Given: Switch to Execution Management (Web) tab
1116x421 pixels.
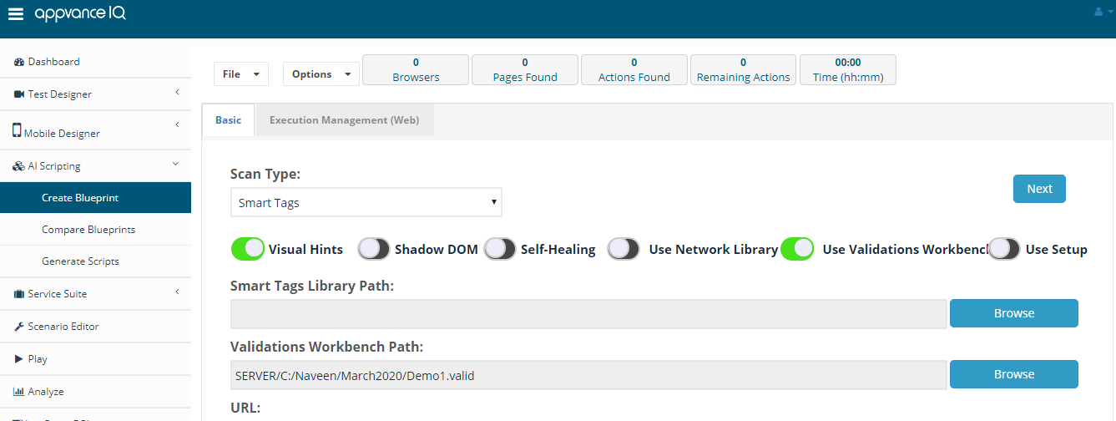Looking at the screenshot, I should 344,120.
